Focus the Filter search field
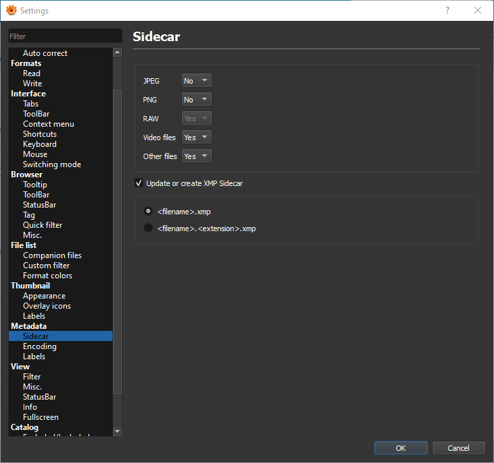Screen dimensions: 494x463 click(65, 36)
